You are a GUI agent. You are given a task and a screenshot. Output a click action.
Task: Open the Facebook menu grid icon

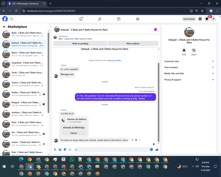[200, 19]
